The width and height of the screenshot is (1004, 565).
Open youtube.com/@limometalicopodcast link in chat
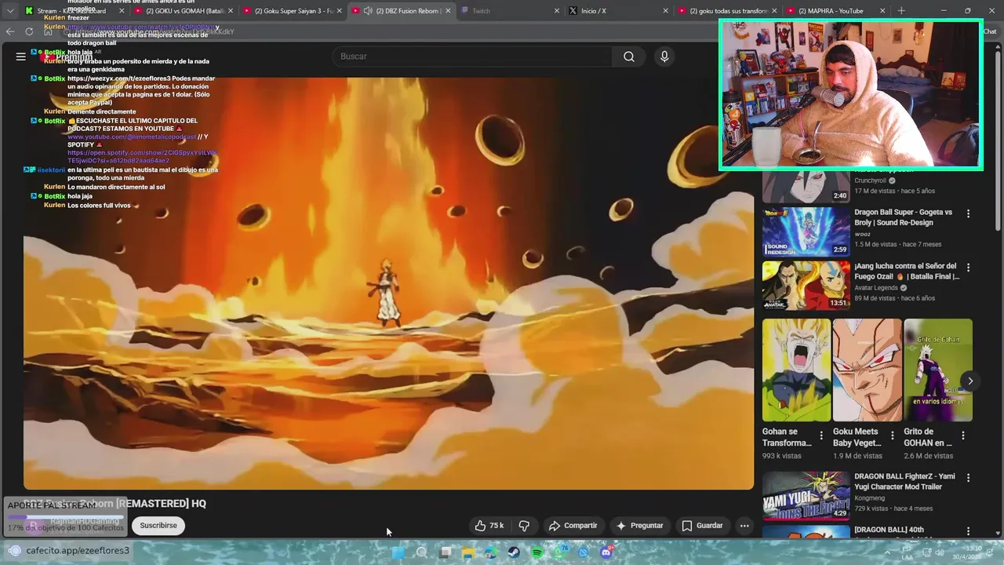pyautogui.click(x=132, y=137)
